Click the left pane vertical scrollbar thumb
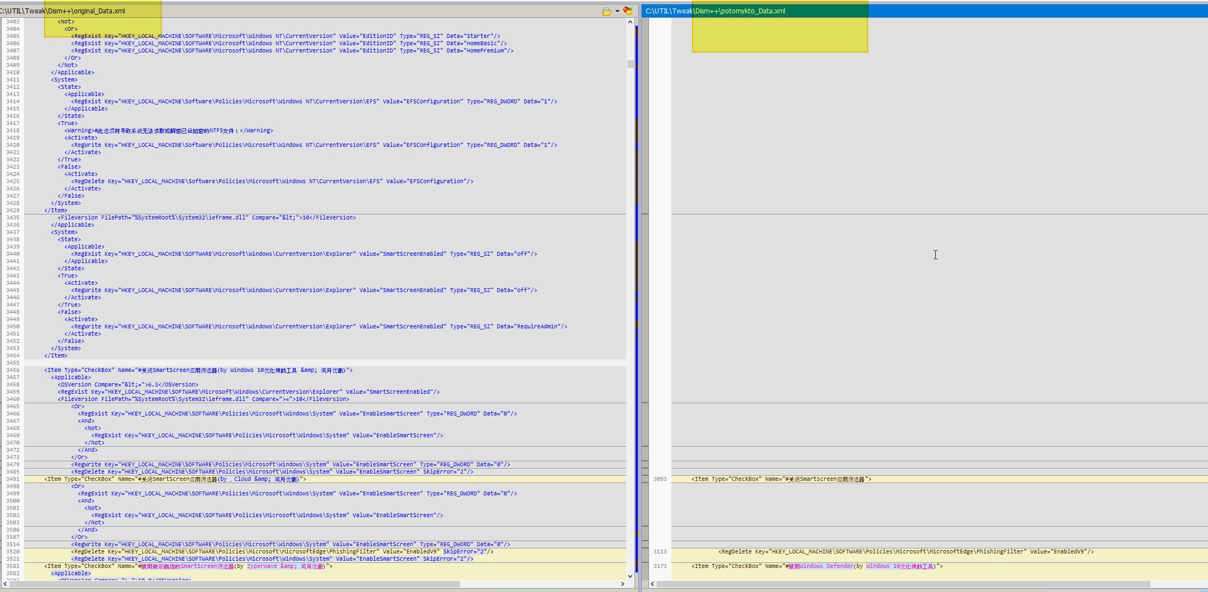Screen dimensions: 1208x592 [x=630, y=64]
